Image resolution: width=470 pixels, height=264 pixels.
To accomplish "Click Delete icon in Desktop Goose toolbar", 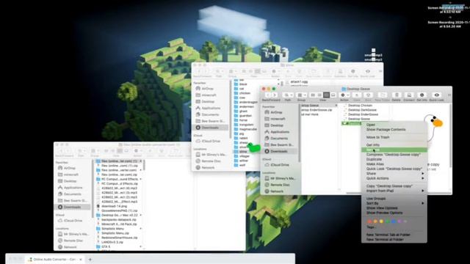I will [x=397, y=95].
